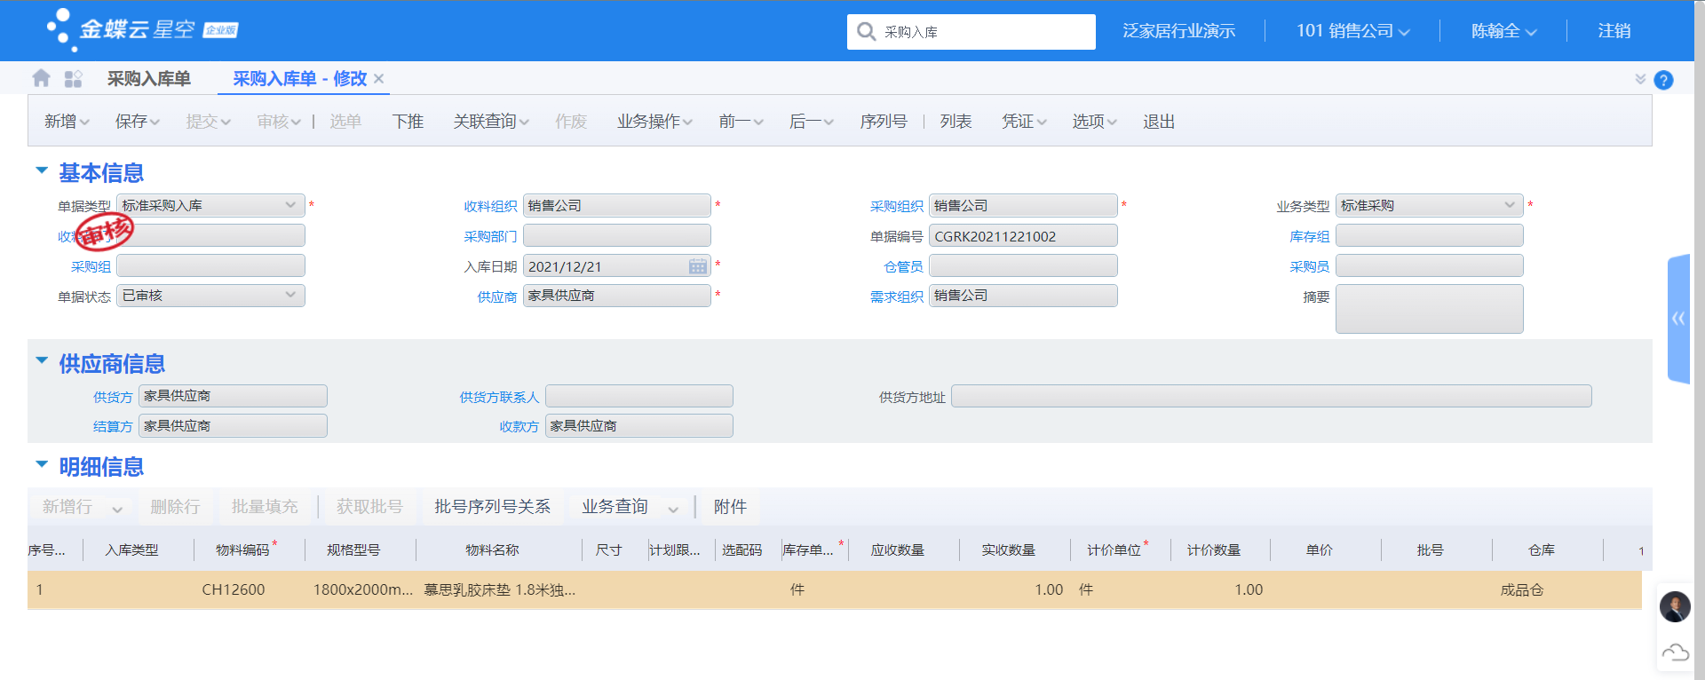Click the 采购部门 input field
The height and width of the screenshot is (680, 1705).
[617, 235]
